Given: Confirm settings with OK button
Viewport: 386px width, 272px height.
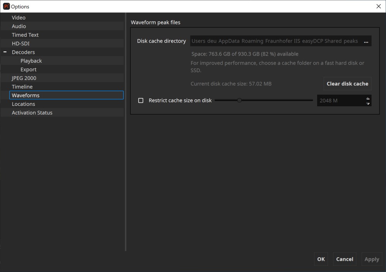Looking at the screenshot, I should tap(321, 259).
